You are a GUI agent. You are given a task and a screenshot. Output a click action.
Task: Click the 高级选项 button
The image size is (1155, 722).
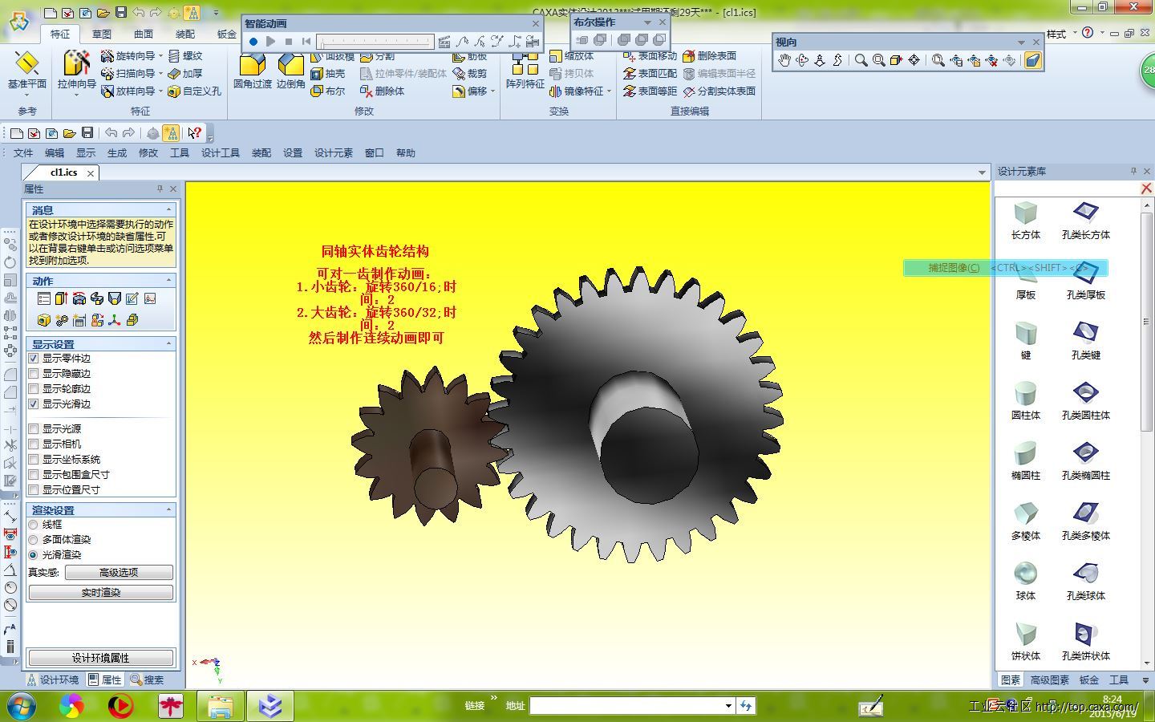tap(119, 573)
